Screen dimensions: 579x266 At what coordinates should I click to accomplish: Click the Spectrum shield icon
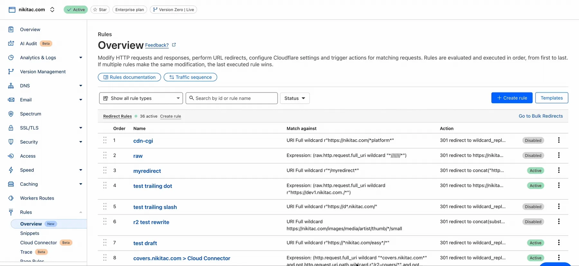click(x=11, y=114)
